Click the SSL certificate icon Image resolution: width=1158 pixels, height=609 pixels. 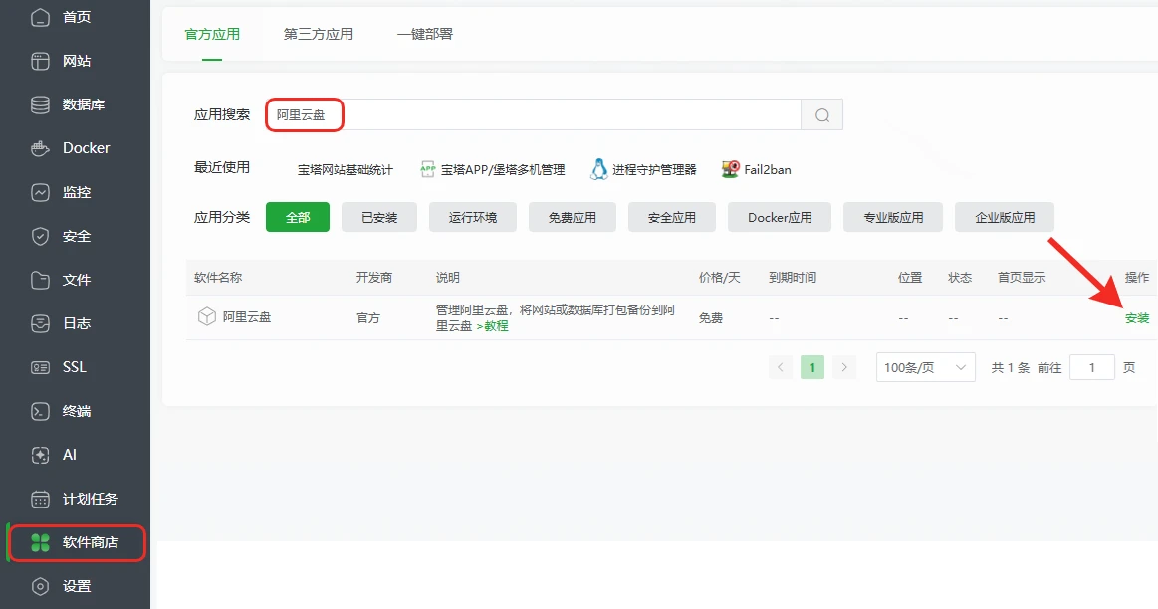40,367
